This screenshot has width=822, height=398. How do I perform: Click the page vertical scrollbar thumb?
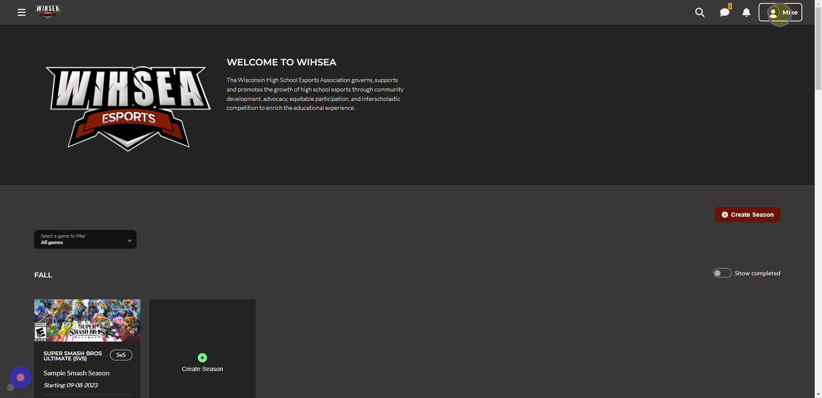tap(818, 48)
